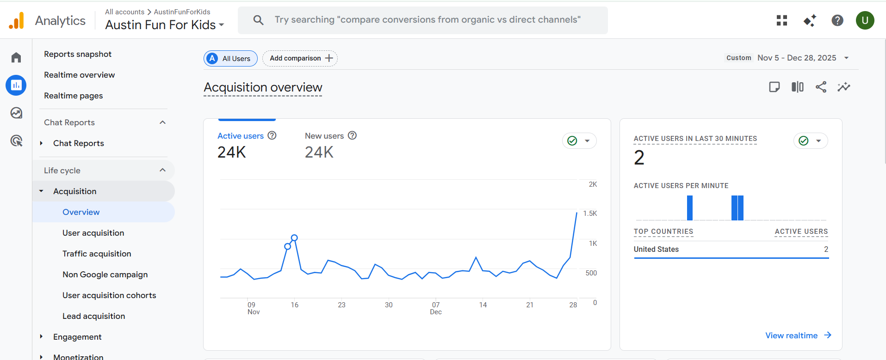Image resolution: width=886 pixels, height=360 pixels.
Task: Click the search input field
Action: pos(423,20)
